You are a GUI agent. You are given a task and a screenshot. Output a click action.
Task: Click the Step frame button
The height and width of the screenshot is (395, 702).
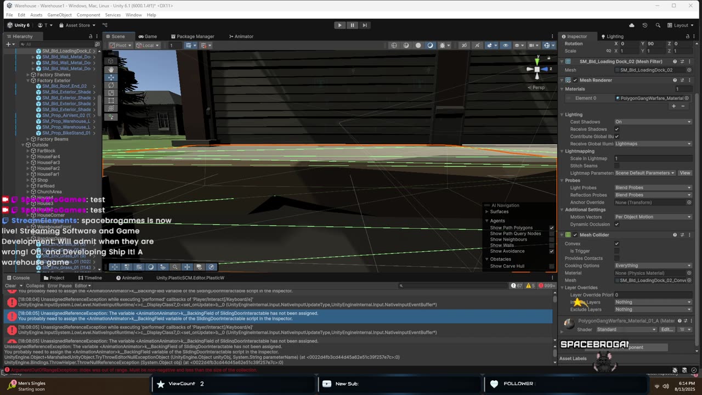(x=365, y=25)
